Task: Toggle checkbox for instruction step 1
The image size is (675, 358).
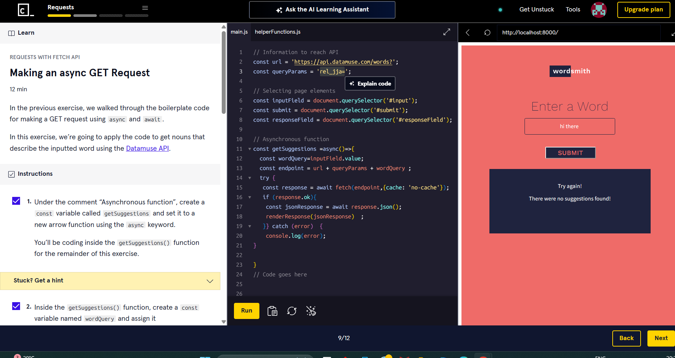Action: [x=16, y=201]
